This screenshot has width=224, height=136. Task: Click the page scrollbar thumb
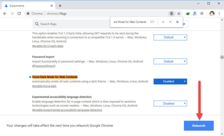(x=222, y=57)
